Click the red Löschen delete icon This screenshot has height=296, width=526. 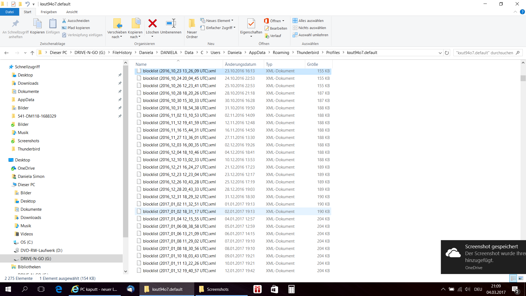(x=152, y=24)
